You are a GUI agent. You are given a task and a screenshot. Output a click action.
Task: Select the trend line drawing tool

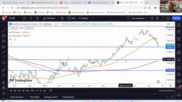[4, 30]
